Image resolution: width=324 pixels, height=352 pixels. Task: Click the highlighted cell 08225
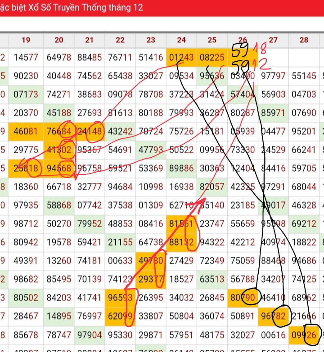point(212,57)
